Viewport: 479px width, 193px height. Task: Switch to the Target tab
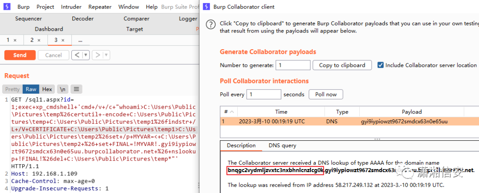pos(135,29)
